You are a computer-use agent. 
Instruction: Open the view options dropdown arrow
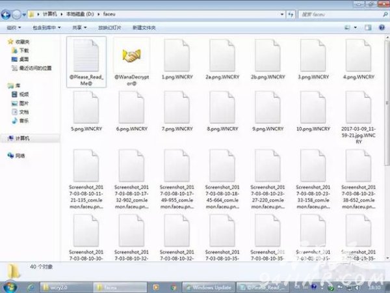[x=356, y=27]
